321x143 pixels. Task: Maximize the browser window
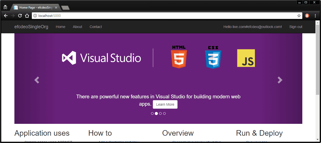pyautogui.click(x=306, y=2)
